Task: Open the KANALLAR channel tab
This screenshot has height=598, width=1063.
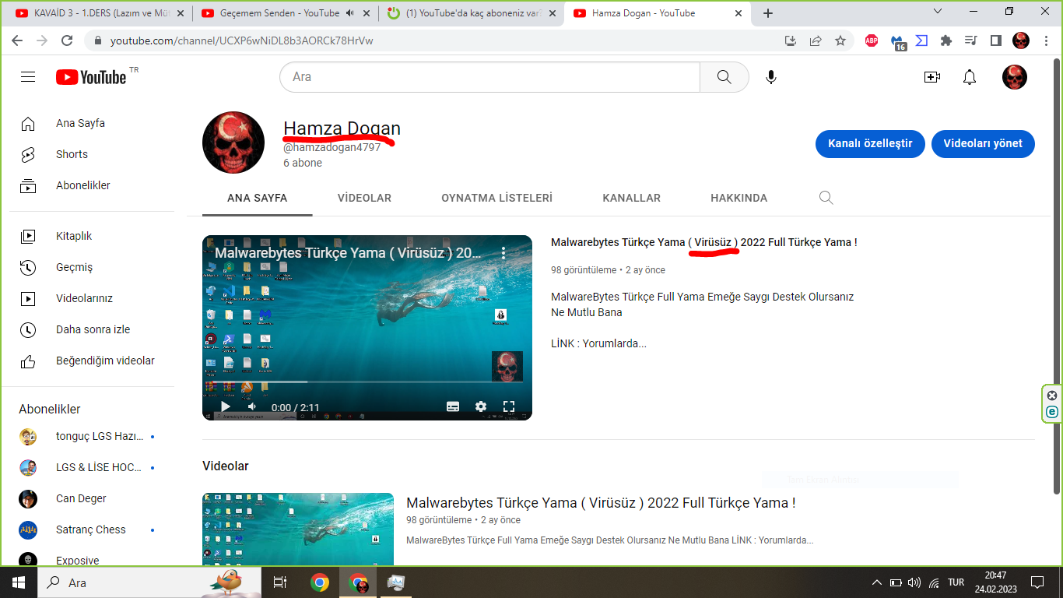Action: 631,198
